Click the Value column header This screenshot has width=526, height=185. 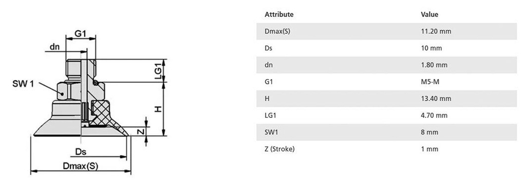coord(429,14)
